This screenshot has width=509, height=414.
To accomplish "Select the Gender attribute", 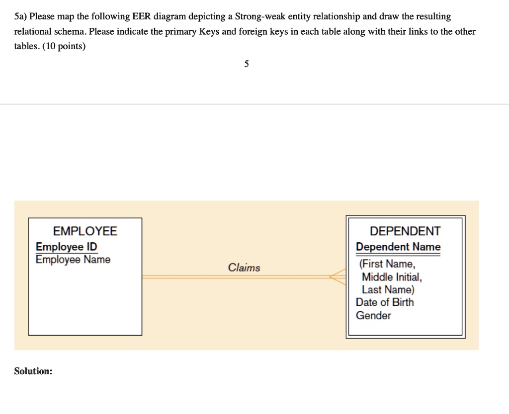I will point(373,316).
